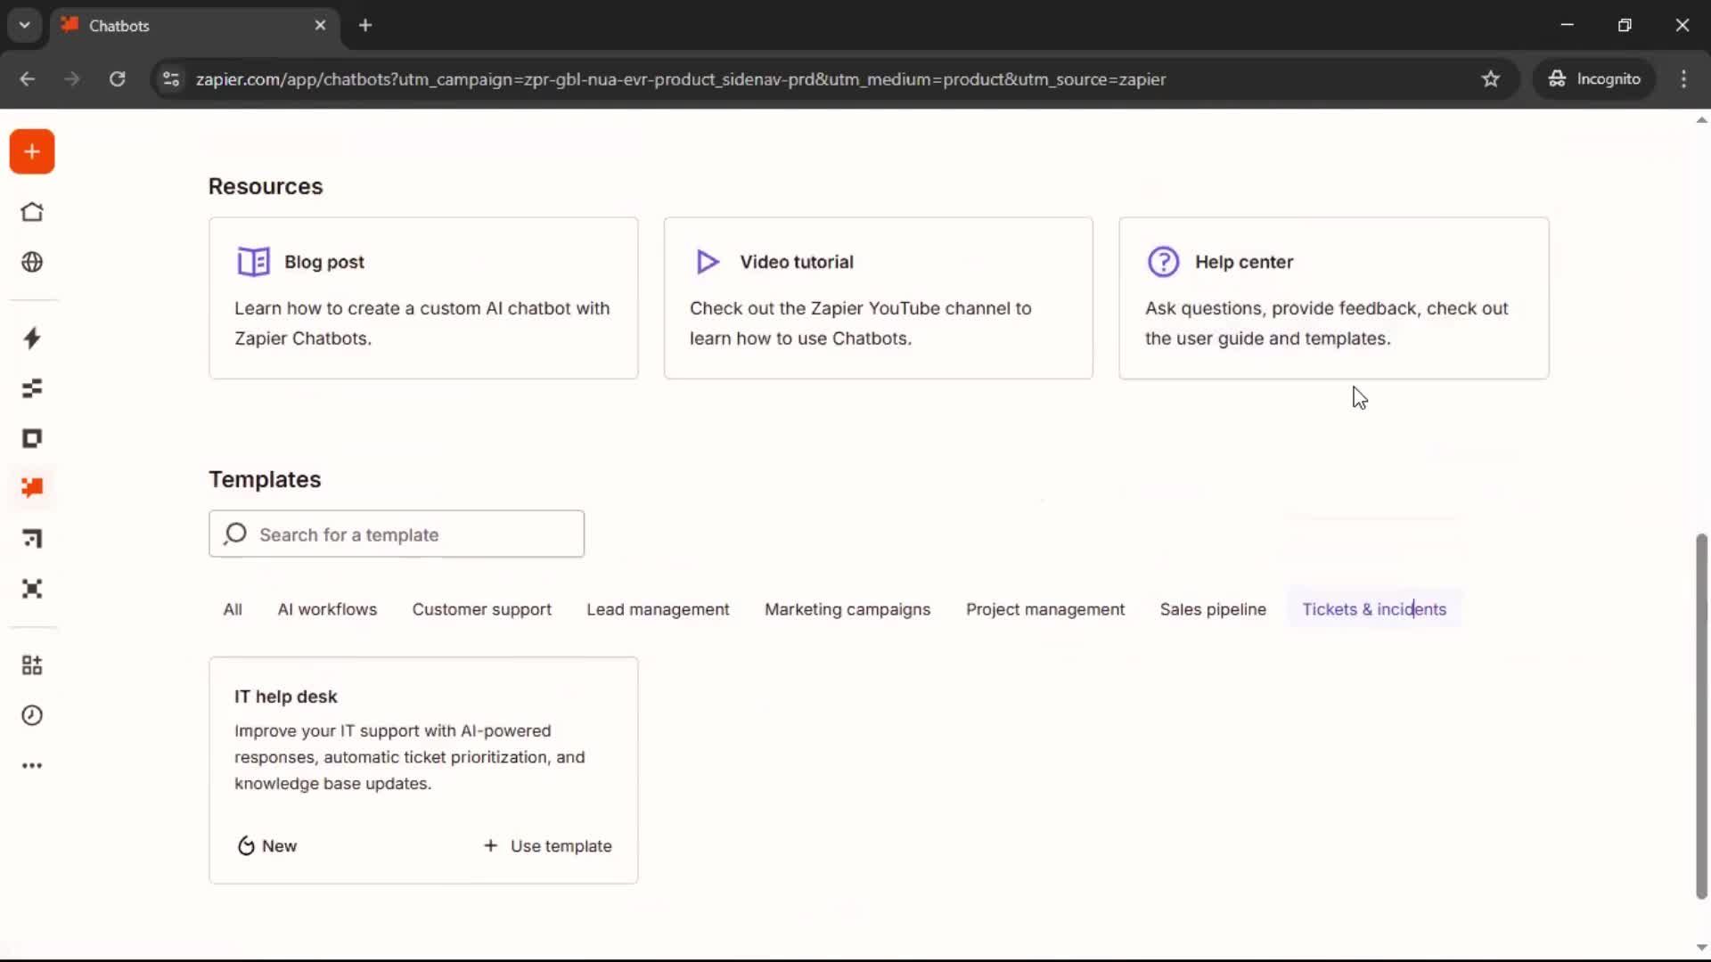This screenshot has height=962, width=1711.
Task: Open the Tables icon in sidebar
Action: (x=32, y=388)
